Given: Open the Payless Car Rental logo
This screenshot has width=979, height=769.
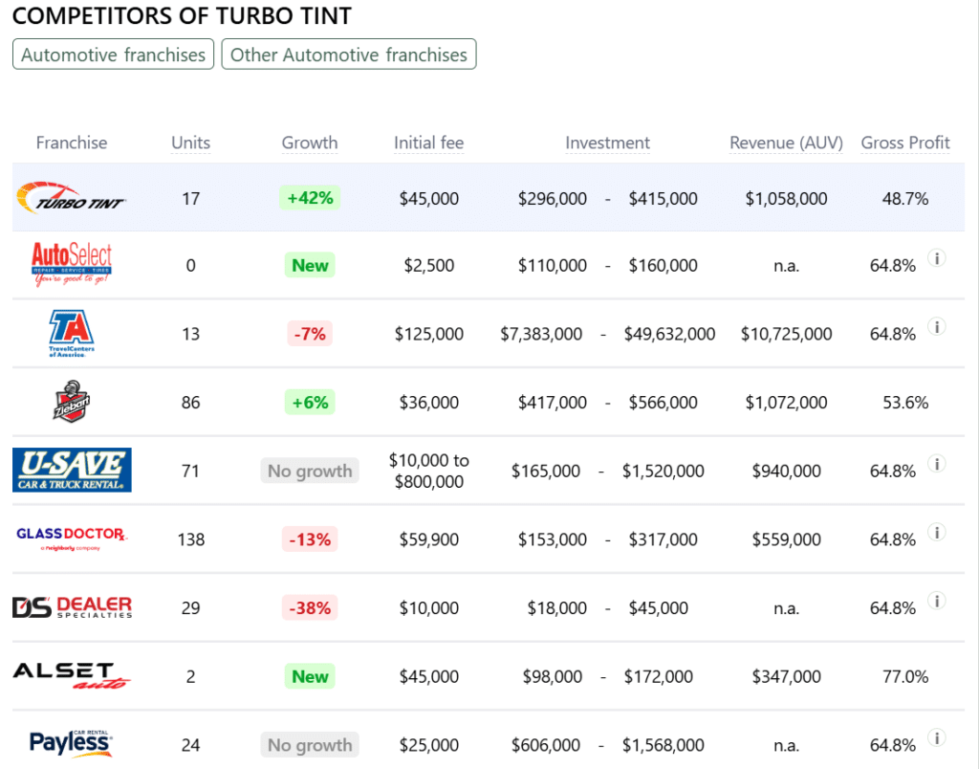Looking at the screenshot, I should (x=71, y=743).
